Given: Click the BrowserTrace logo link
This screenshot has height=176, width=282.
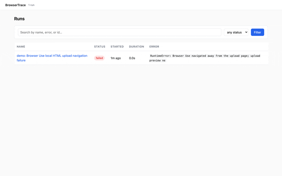Looking at the screenshot, I should 15,5.
